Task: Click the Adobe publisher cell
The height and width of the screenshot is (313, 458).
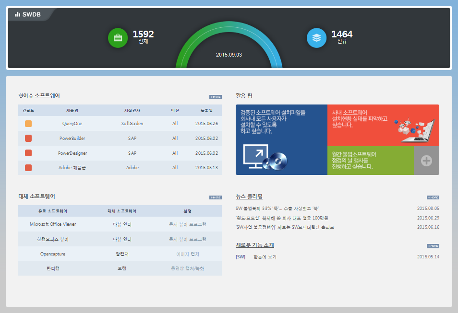Action: 133,168
